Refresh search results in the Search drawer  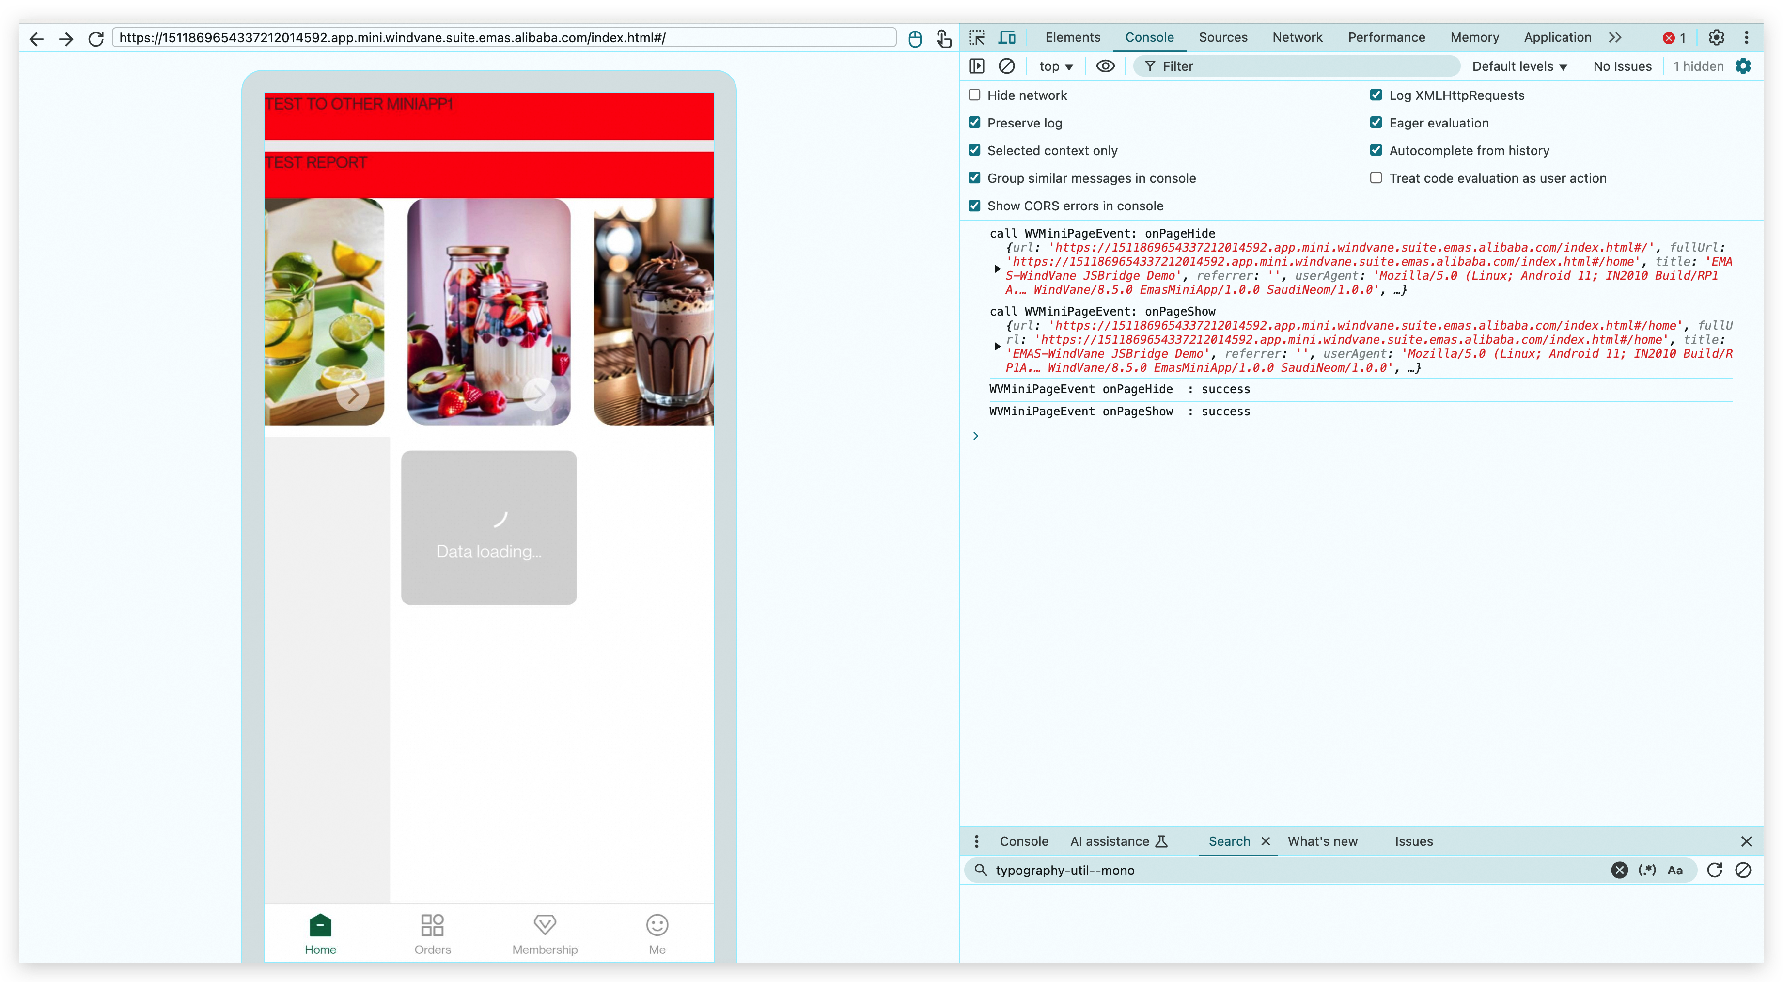[1714, 870]
